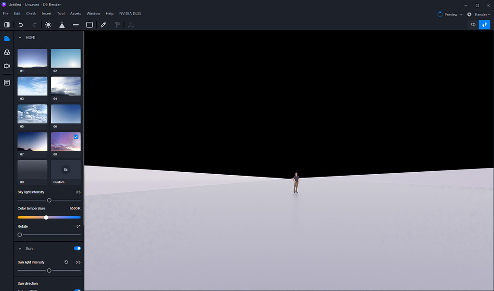The image size is (494, 291).
Task: Select the Undo icon in the toolbar
Action: pyautogui.click(x=20, y=25)
